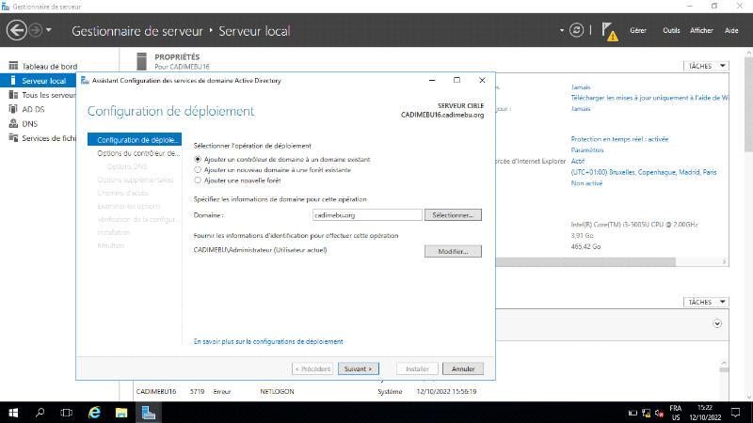Select AD DS in the left sidebar
Image resolution: width=753 pixels, height=423 pixels.
click(34, 109)
